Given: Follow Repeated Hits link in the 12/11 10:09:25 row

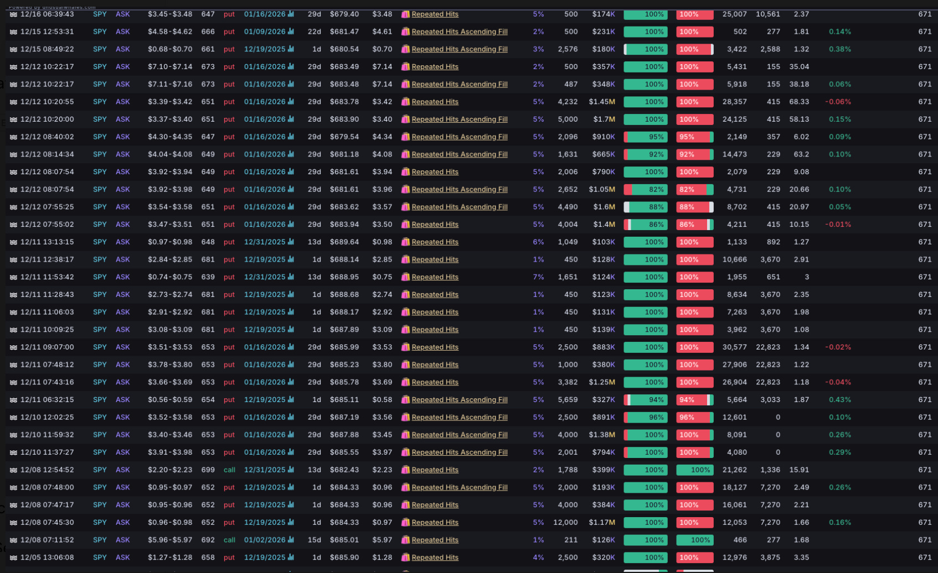Looking at the screenshot, I should (435, 330).
